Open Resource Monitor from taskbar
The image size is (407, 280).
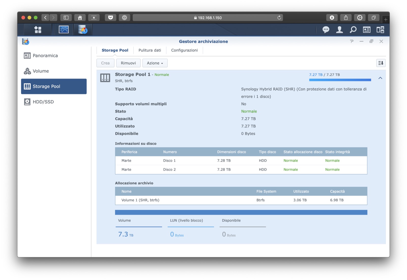coord(64,30)
